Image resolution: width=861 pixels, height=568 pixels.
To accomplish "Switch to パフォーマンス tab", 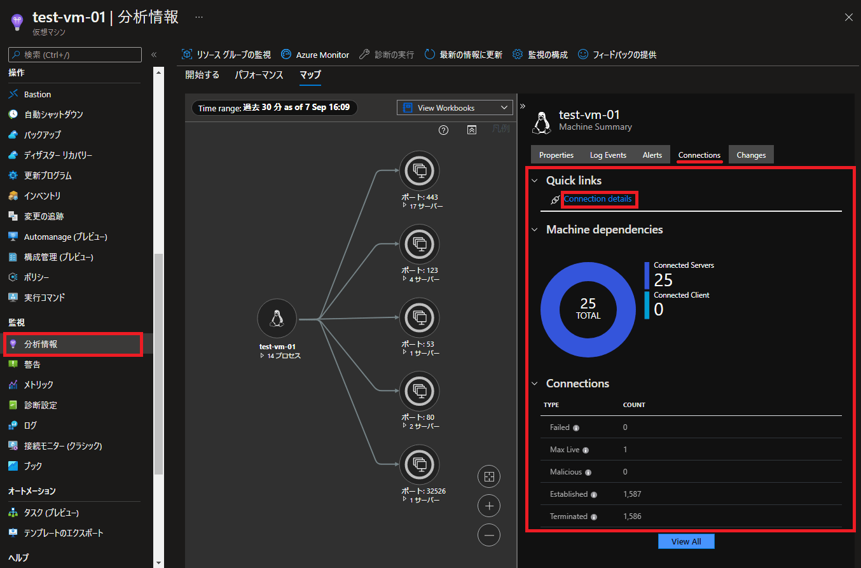I will pos(259,75).
